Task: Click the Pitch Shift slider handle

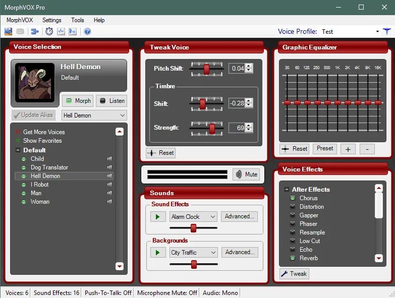Action: [x=206, y=69]
